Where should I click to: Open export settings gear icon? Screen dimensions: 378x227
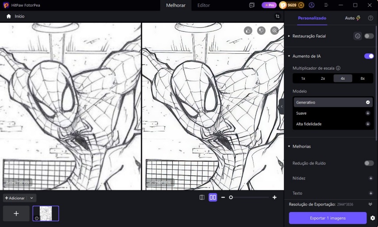[x=372, y=218]
